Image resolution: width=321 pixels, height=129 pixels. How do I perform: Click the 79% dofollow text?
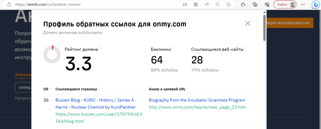click(205, 70)
